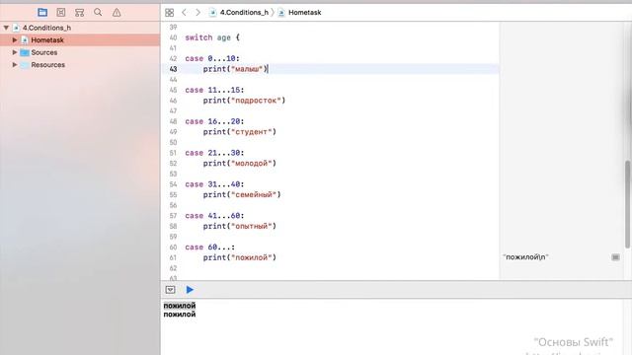This screenshot has width=632, height=355.
Task: Expand the Hometask page disclosure triangle
Action: [x=15, y=39]
